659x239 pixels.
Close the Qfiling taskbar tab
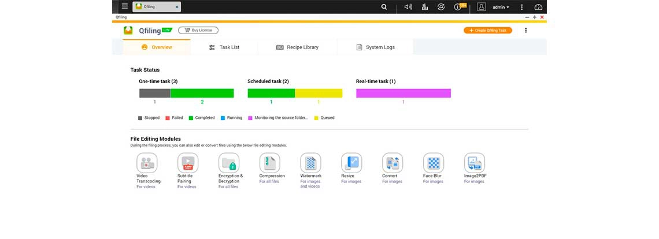click(x=176, y=7)
